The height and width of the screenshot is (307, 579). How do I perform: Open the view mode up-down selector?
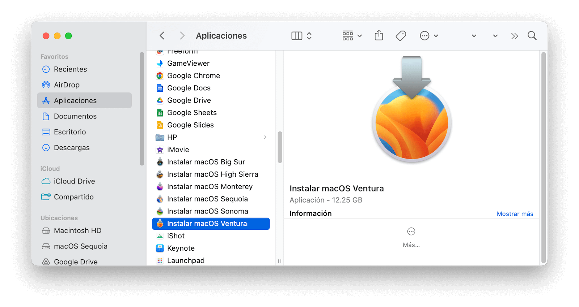pyautogui.click(x=309, y=36)
